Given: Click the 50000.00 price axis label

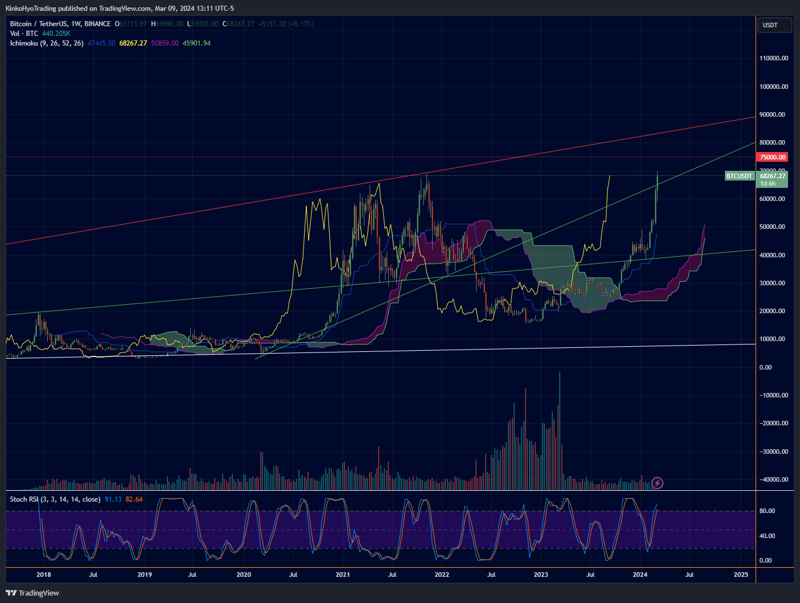Looking at the screenshot, I should [x=773, y=227].
